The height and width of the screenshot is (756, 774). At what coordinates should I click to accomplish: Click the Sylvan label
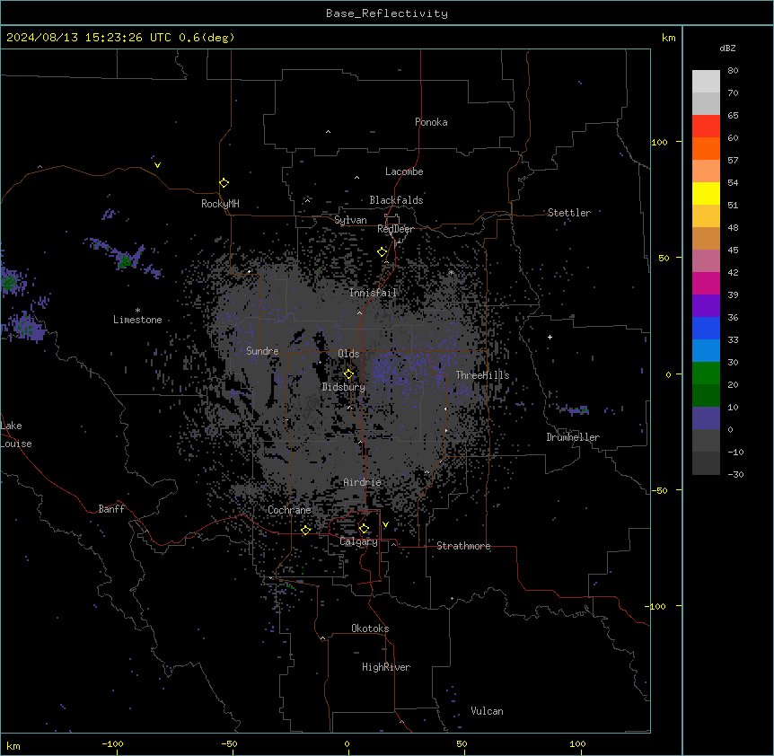tap(350, 220)
